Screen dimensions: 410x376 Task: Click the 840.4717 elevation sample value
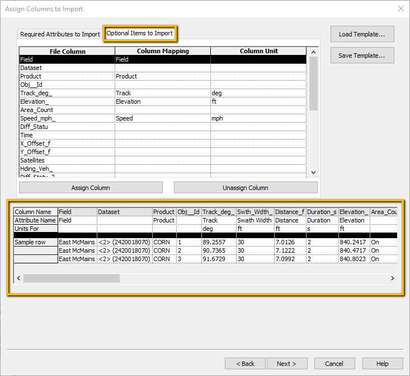(x=354, y=250)
